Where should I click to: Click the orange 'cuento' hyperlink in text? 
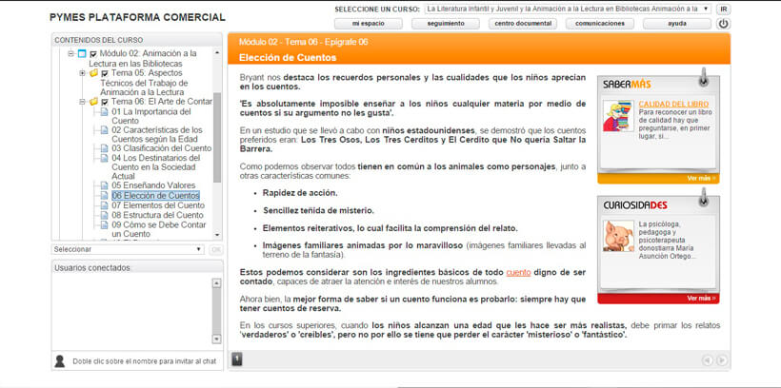[518, 273]
